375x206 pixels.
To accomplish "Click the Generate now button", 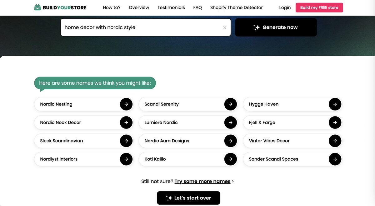I will 276,27.
